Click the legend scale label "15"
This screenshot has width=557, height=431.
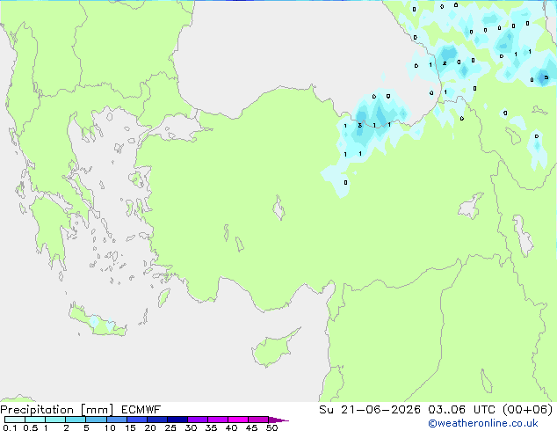130,427
